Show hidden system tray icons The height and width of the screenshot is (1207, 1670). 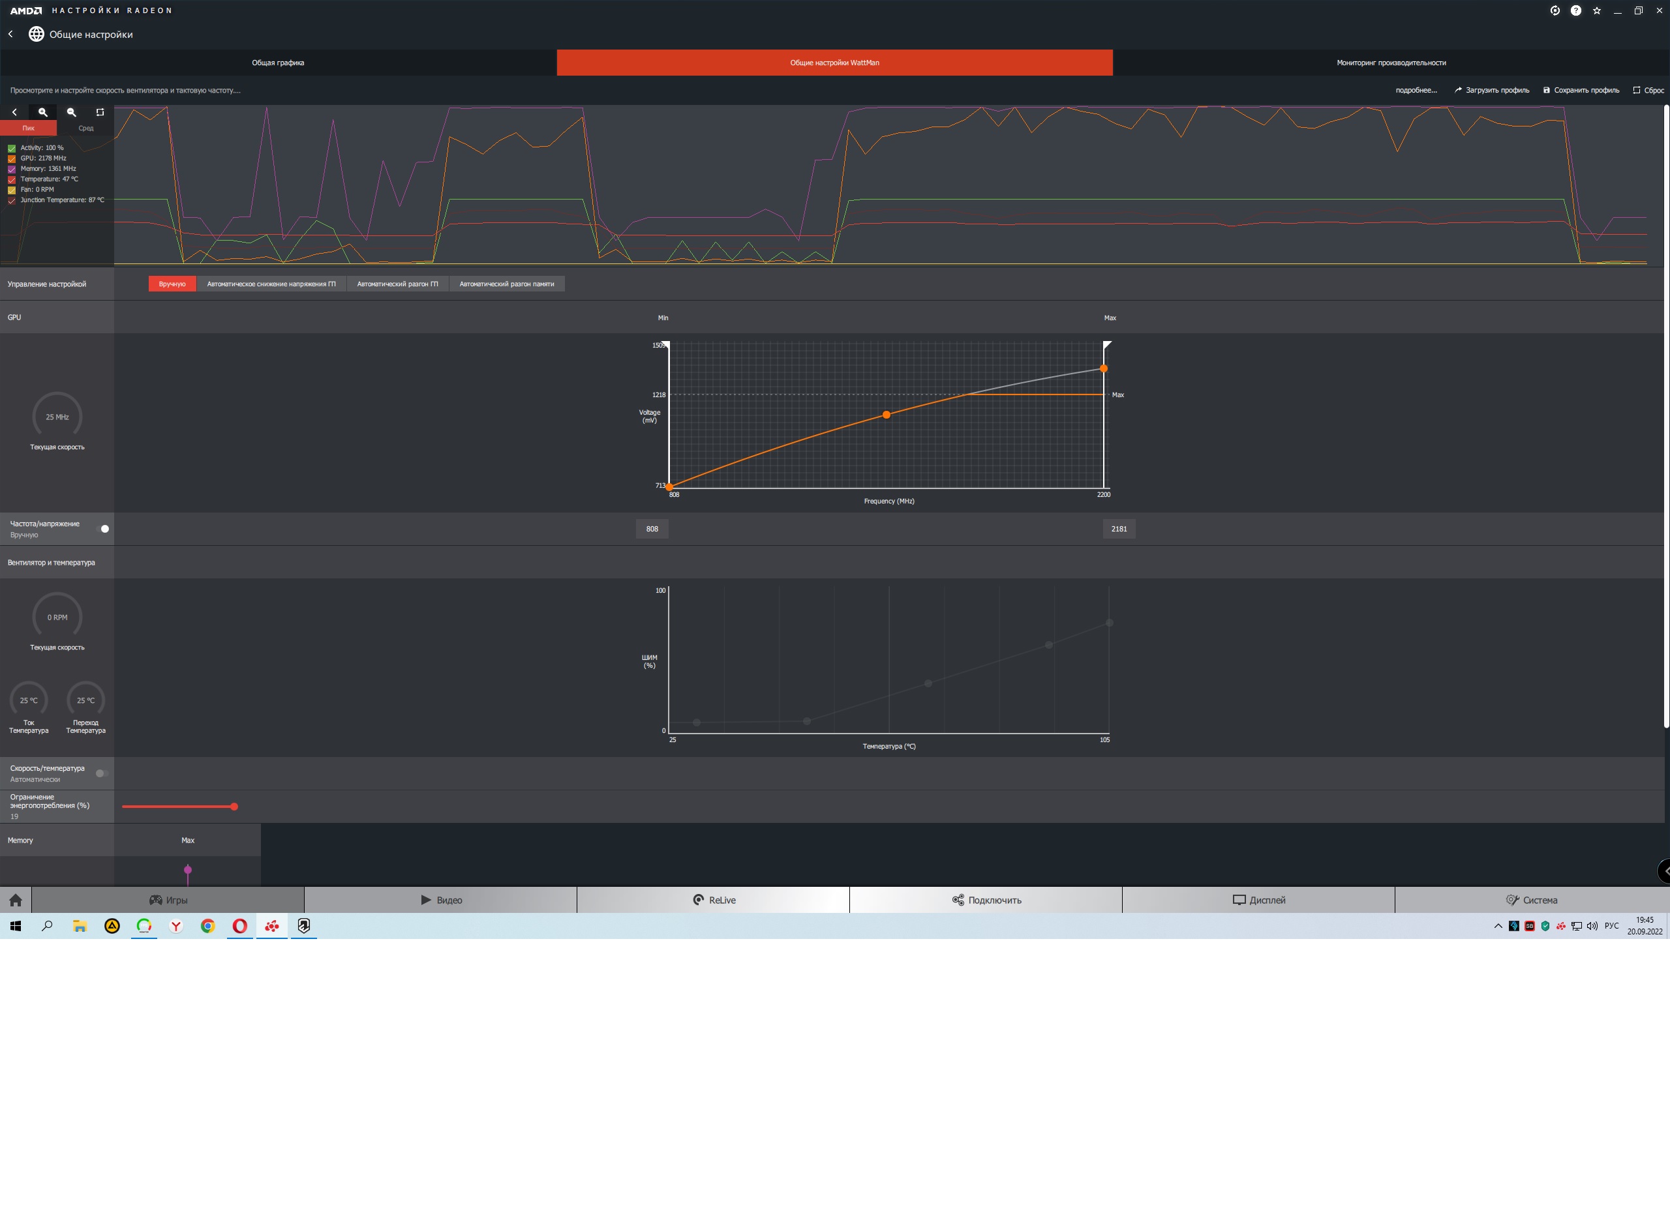tap(1498, 926)
